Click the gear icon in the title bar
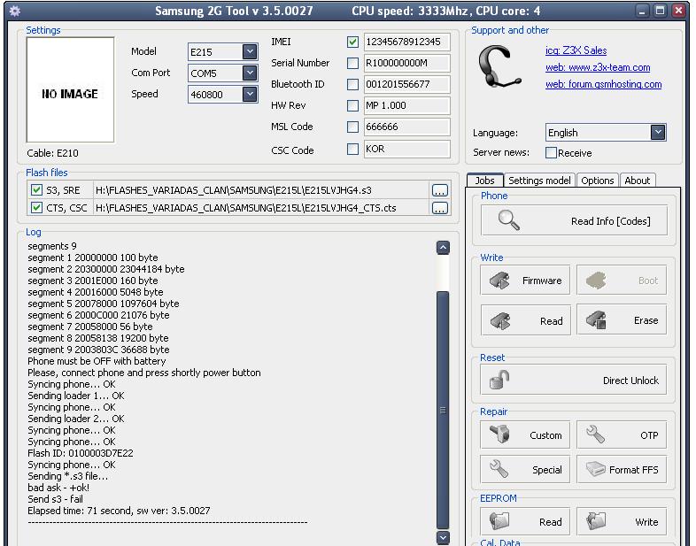 pos(15,11)
